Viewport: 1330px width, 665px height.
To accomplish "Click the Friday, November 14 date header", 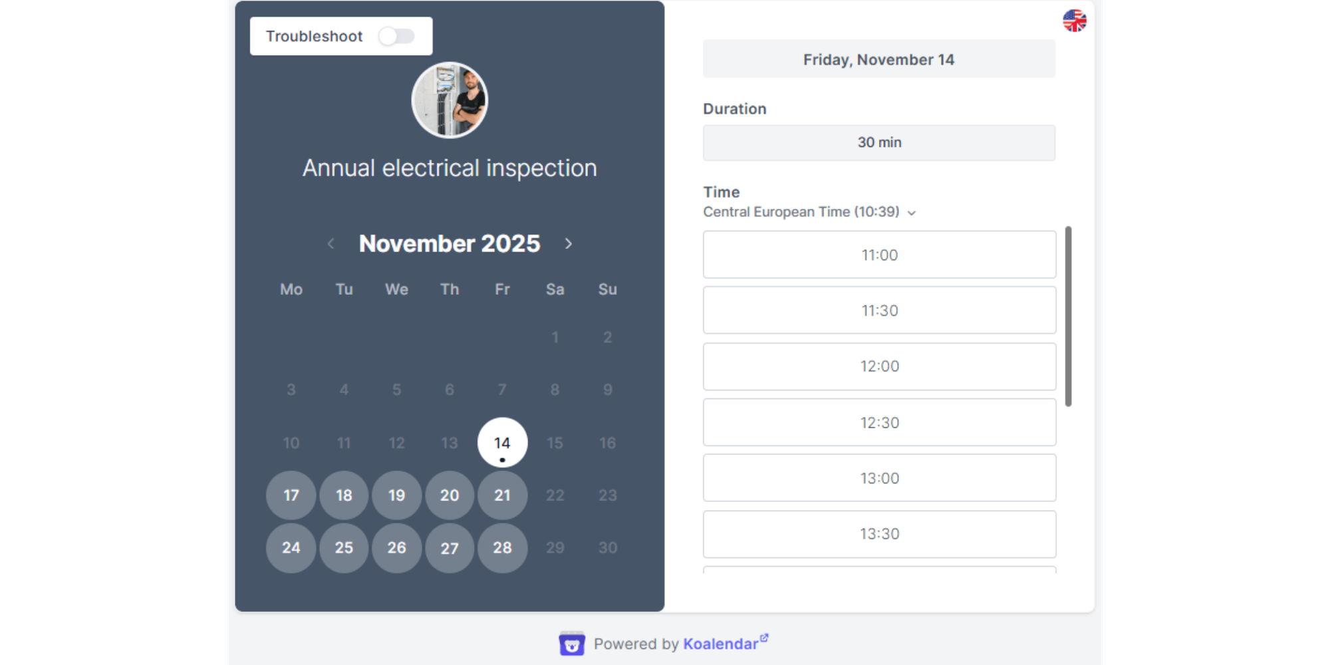I will [879, 59].
